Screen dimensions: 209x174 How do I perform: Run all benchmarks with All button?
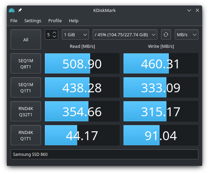[x=26, y=40]
